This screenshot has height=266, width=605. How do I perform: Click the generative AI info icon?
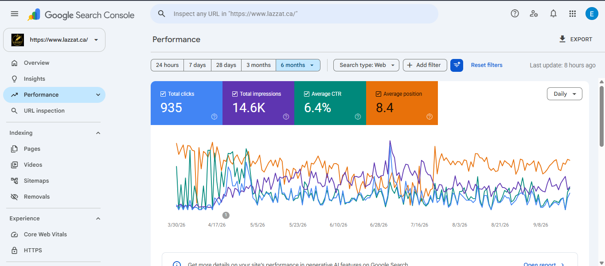177,265
